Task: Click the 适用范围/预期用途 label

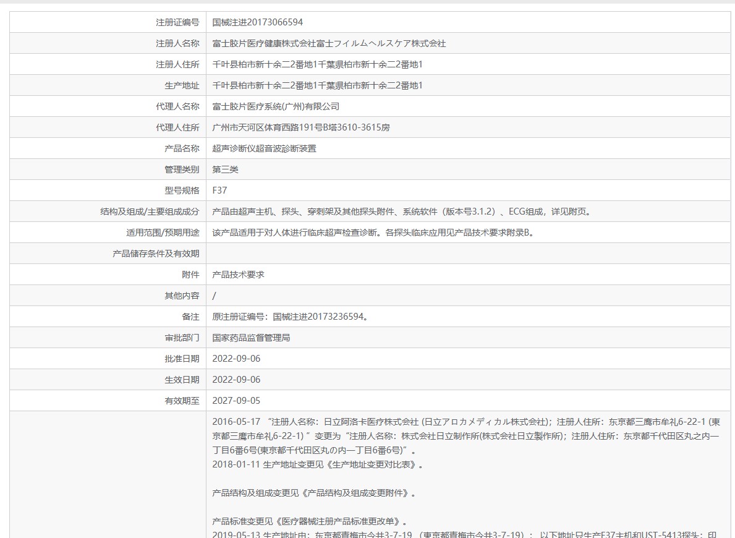Action: click(162, 232)
